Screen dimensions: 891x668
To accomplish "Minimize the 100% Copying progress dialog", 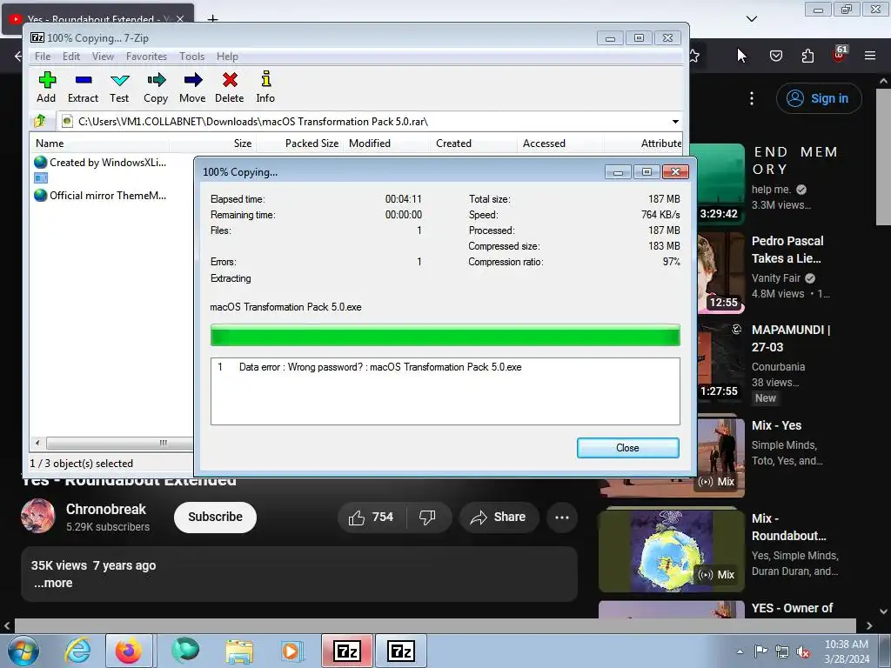I will pyautogui.click(x=618, y=172).
